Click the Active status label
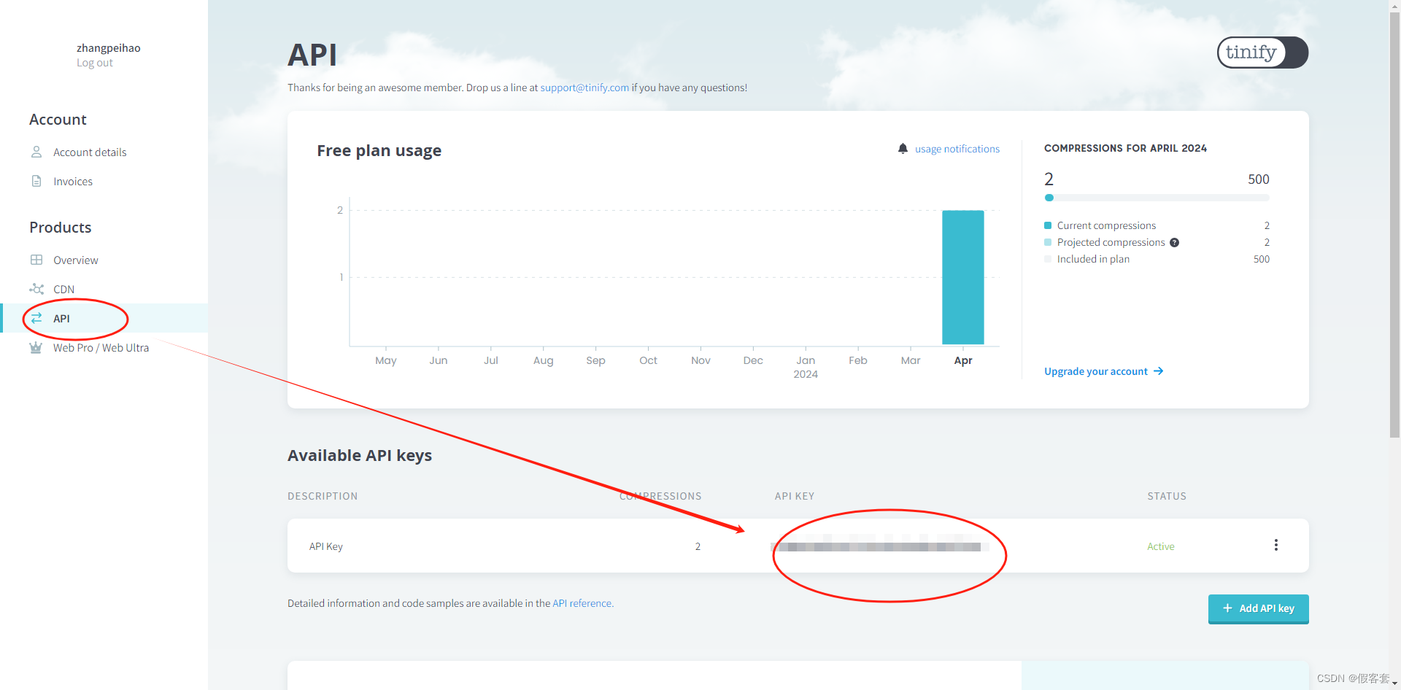 click(x=1161, y=546)
